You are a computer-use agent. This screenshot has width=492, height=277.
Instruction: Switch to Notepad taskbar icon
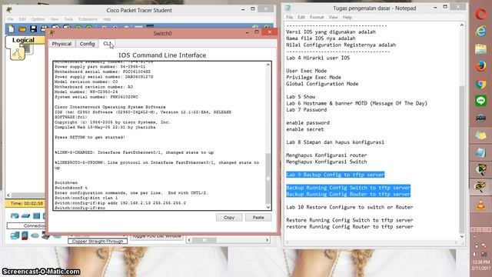[480, 152]
